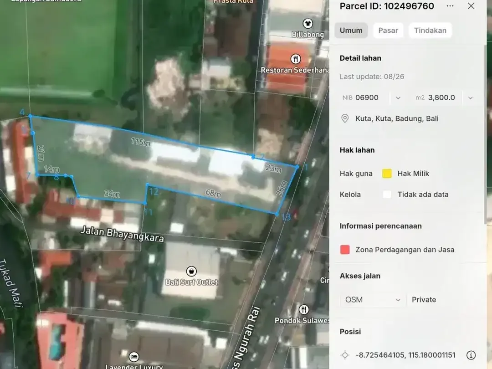Click the Parcel ID: 102496760 title
Viewport: 492px width, 369px height.
(x=387, y=6)
